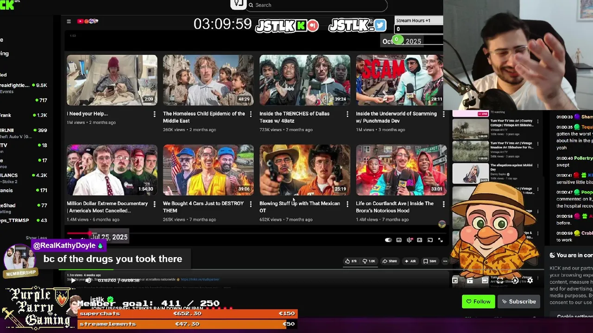Toggle the YouTube autoplay switch
This screenshot has width=593, height=333.
388,240
